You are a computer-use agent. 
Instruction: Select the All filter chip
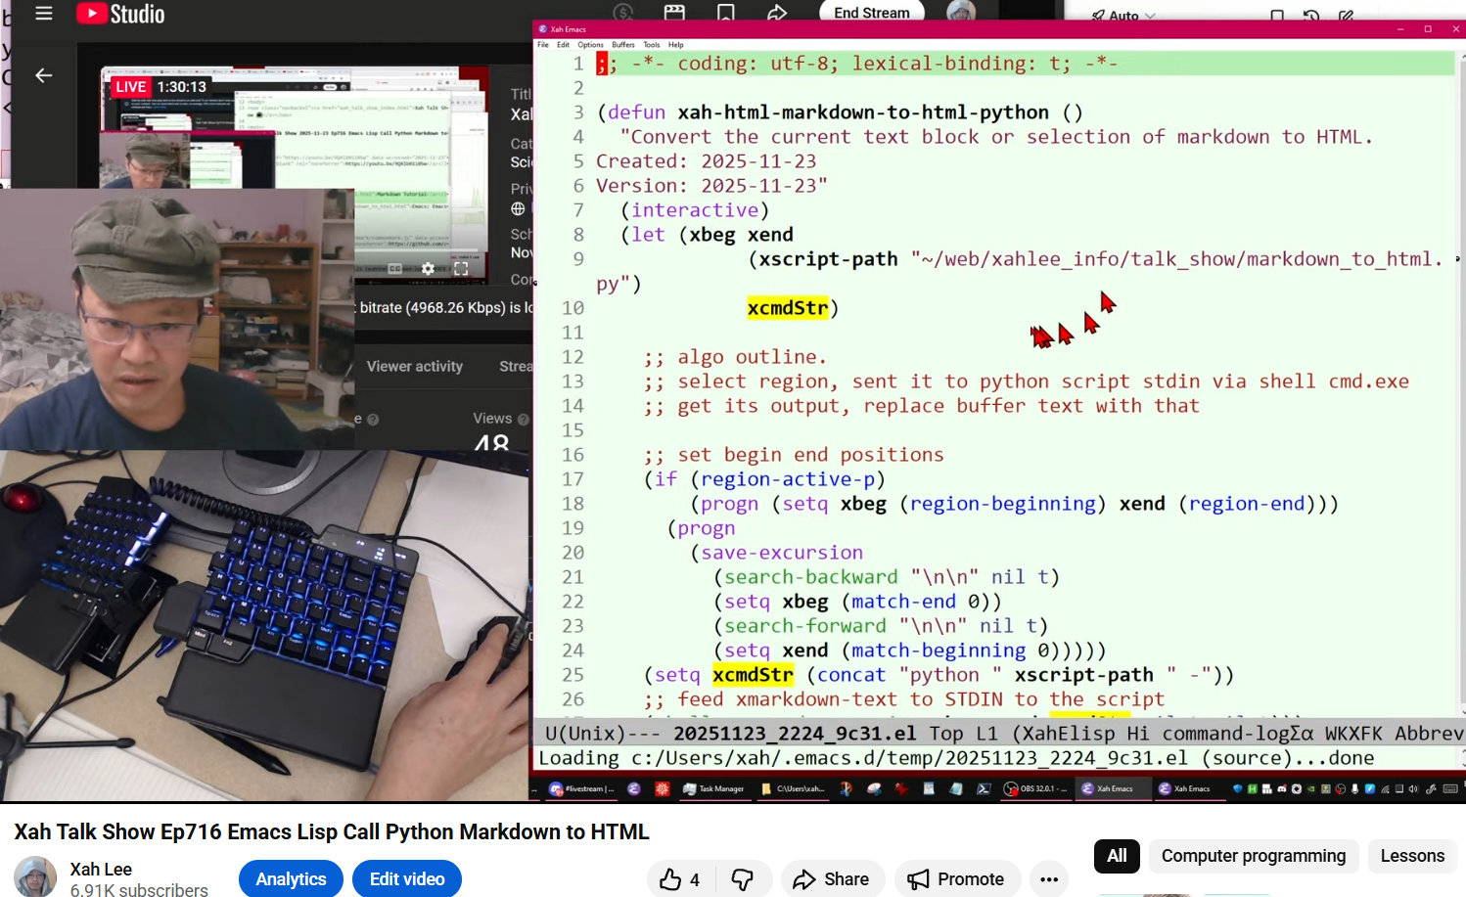point(1117,856)
